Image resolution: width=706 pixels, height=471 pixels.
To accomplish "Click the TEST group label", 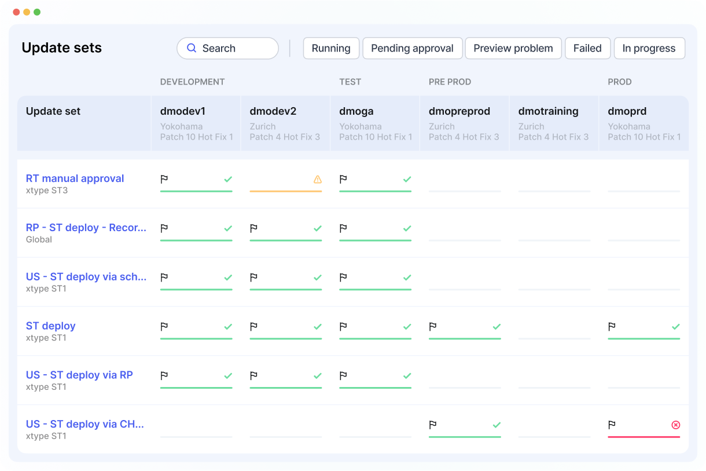I will coord(350,82).
